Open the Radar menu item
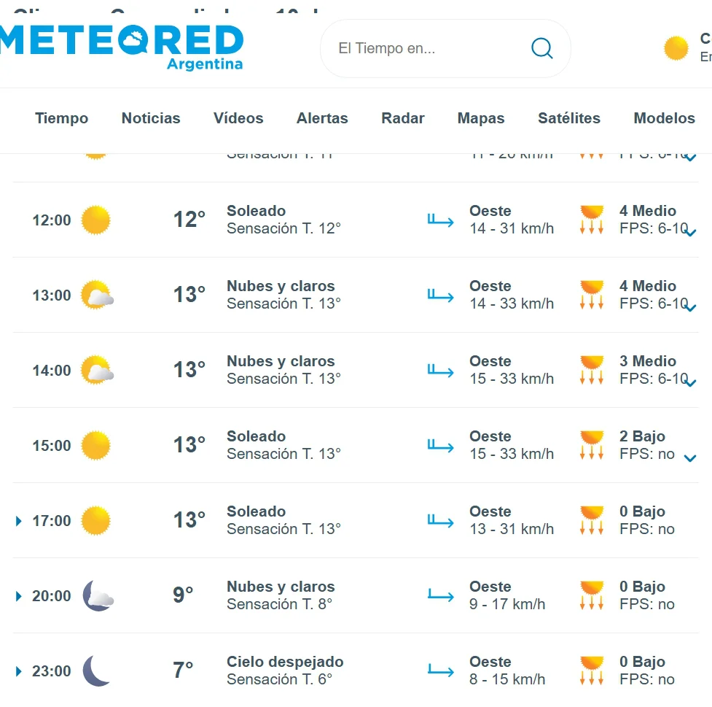Image resolution: width=712 pixels, height=707 pixels. pos(403,118)
